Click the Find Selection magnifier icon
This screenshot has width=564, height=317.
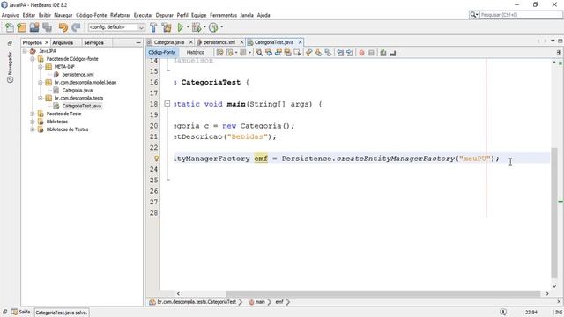point(259,53)
